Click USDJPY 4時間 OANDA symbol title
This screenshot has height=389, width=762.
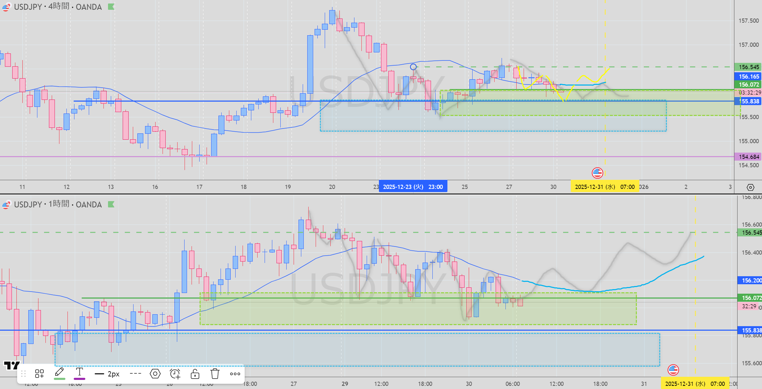[x=58, y=7]
